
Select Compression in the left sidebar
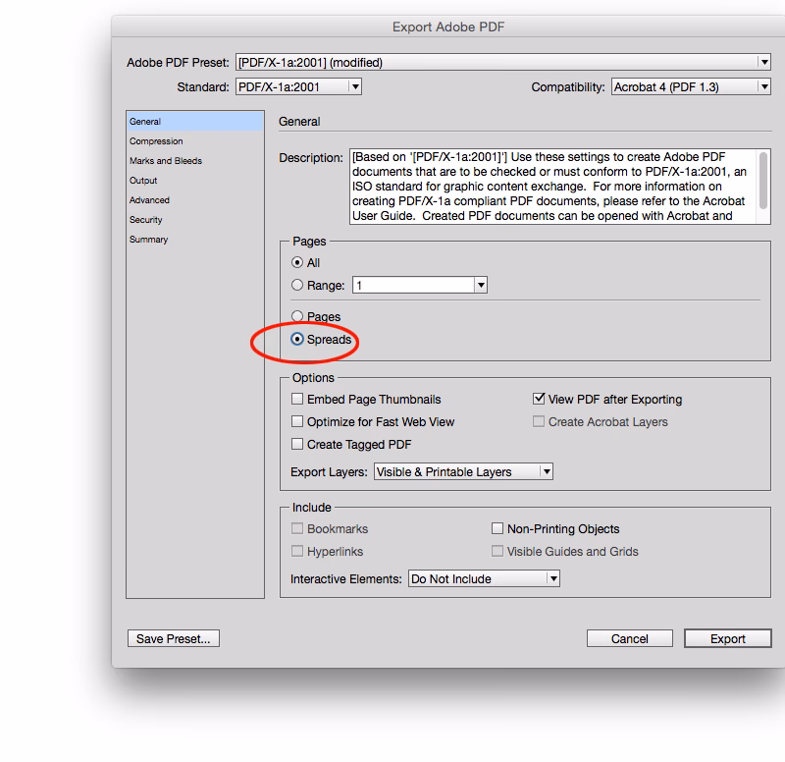[156, 141]
